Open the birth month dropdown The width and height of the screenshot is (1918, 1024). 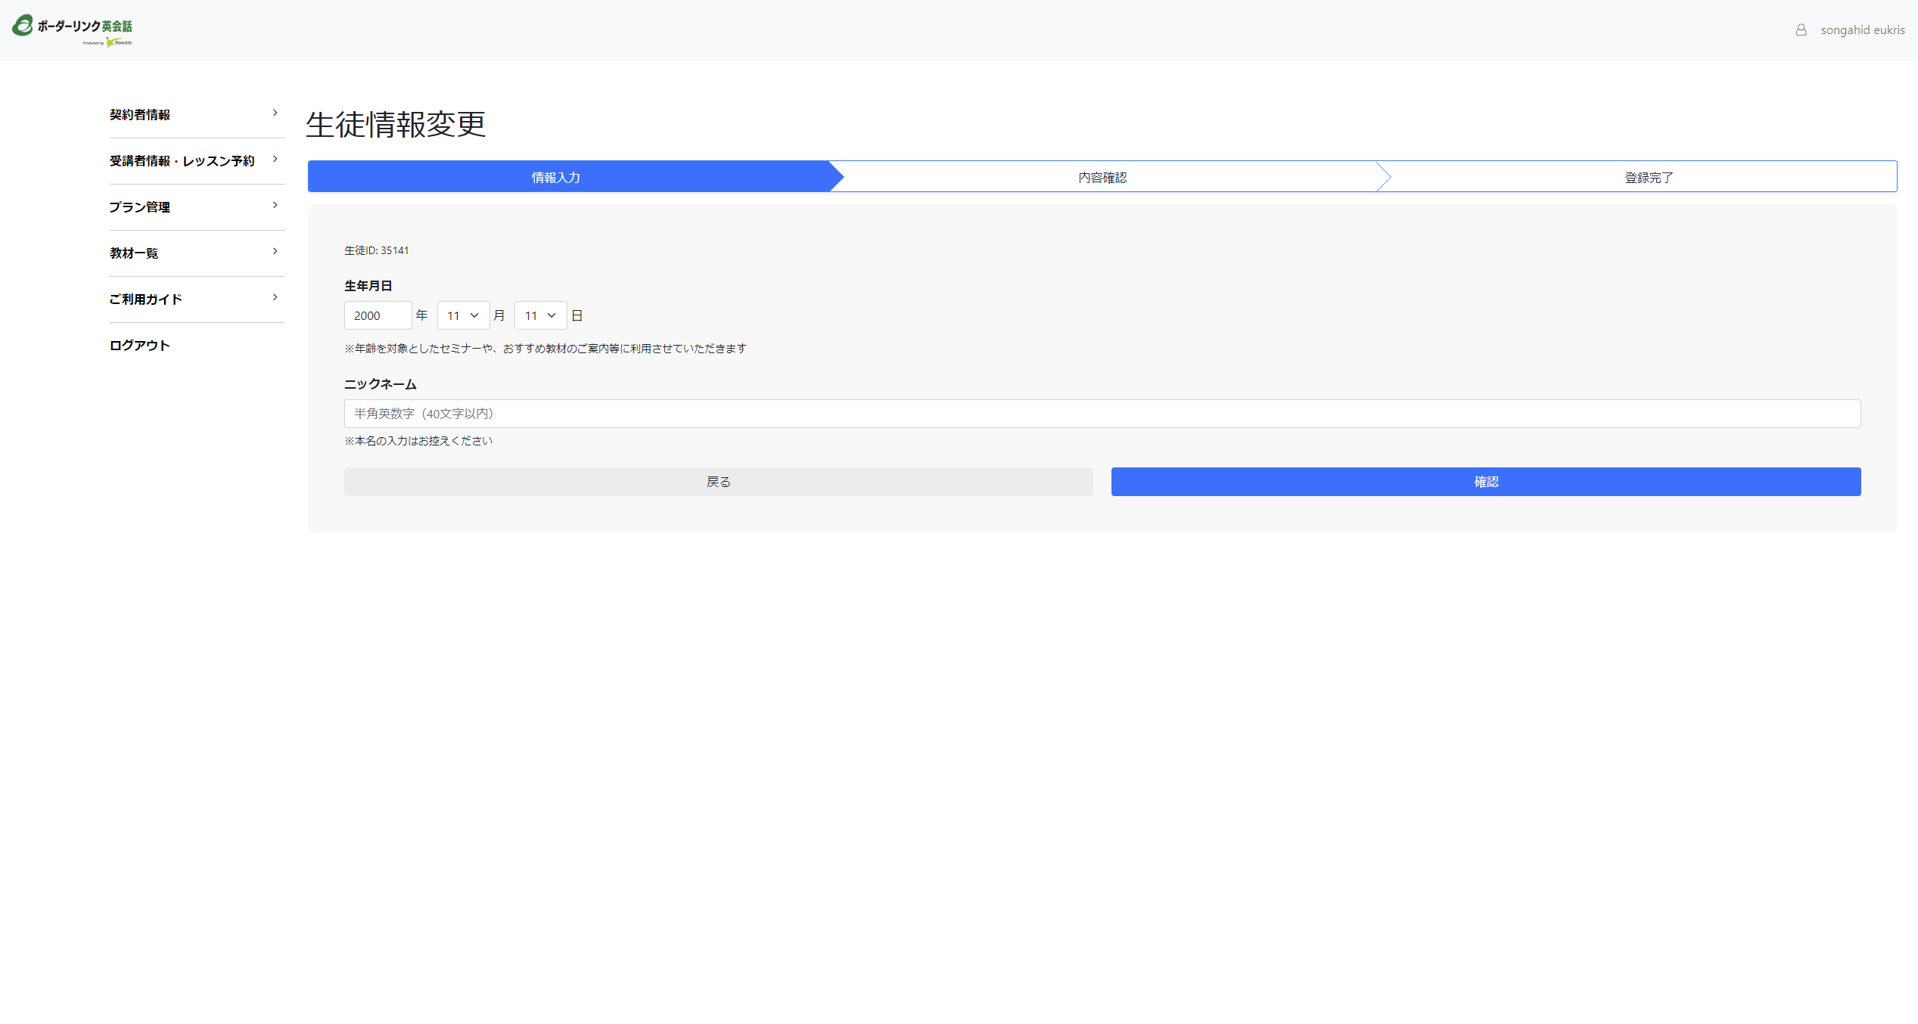463,315
